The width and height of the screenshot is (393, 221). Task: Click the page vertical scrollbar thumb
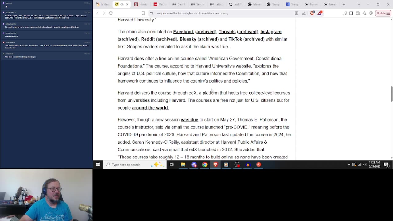pos(391,94)
